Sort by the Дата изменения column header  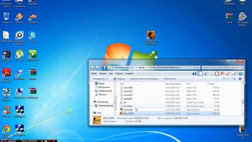(173, 84)
